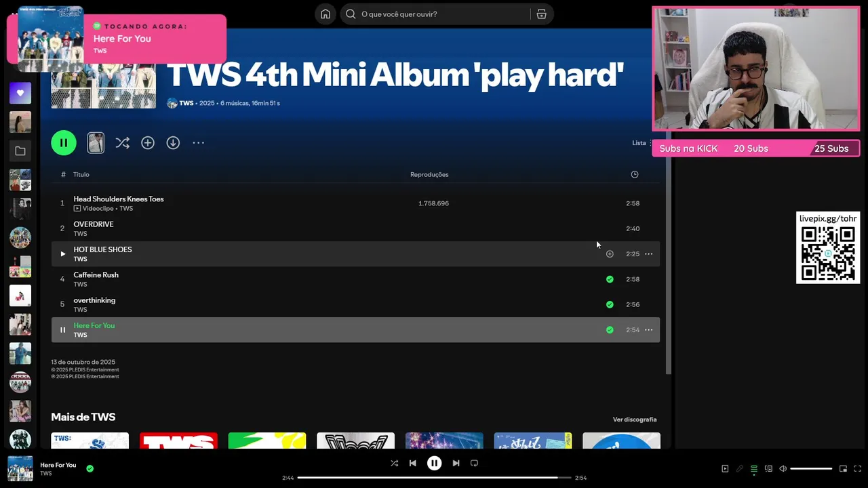
Task: Click the song progress bar
Action: point(434,478)
